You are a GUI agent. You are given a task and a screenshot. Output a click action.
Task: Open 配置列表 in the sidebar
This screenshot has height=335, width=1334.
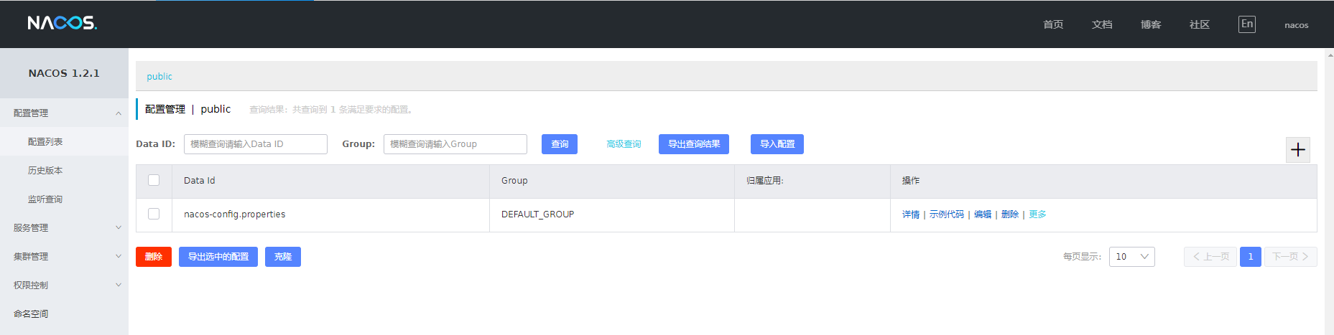pos(64,141)
